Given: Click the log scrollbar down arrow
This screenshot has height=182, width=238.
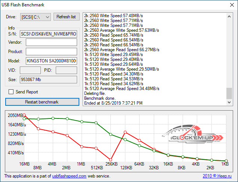Looking at the screenshot, I should [229, 102].
